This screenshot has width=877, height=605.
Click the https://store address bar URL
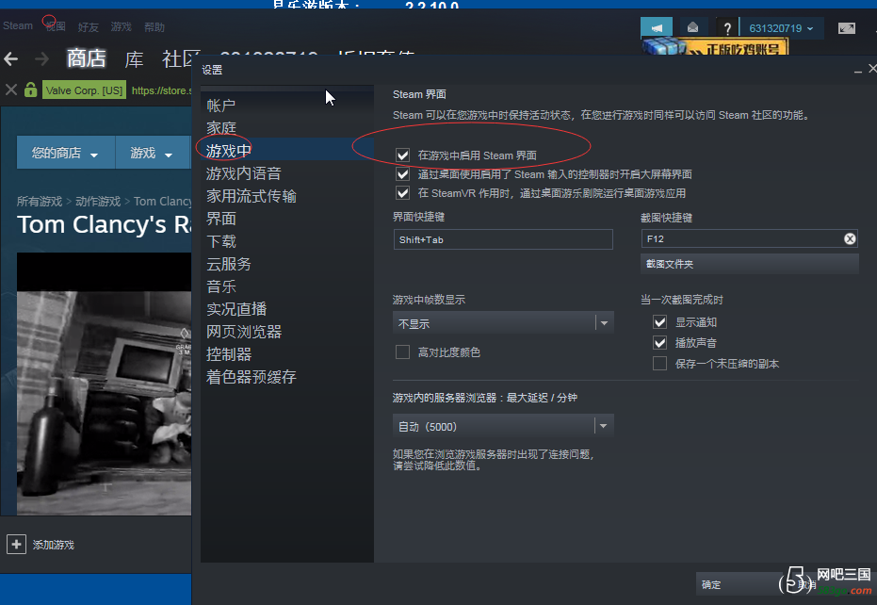pyautogui.click(x=161, y=90)
